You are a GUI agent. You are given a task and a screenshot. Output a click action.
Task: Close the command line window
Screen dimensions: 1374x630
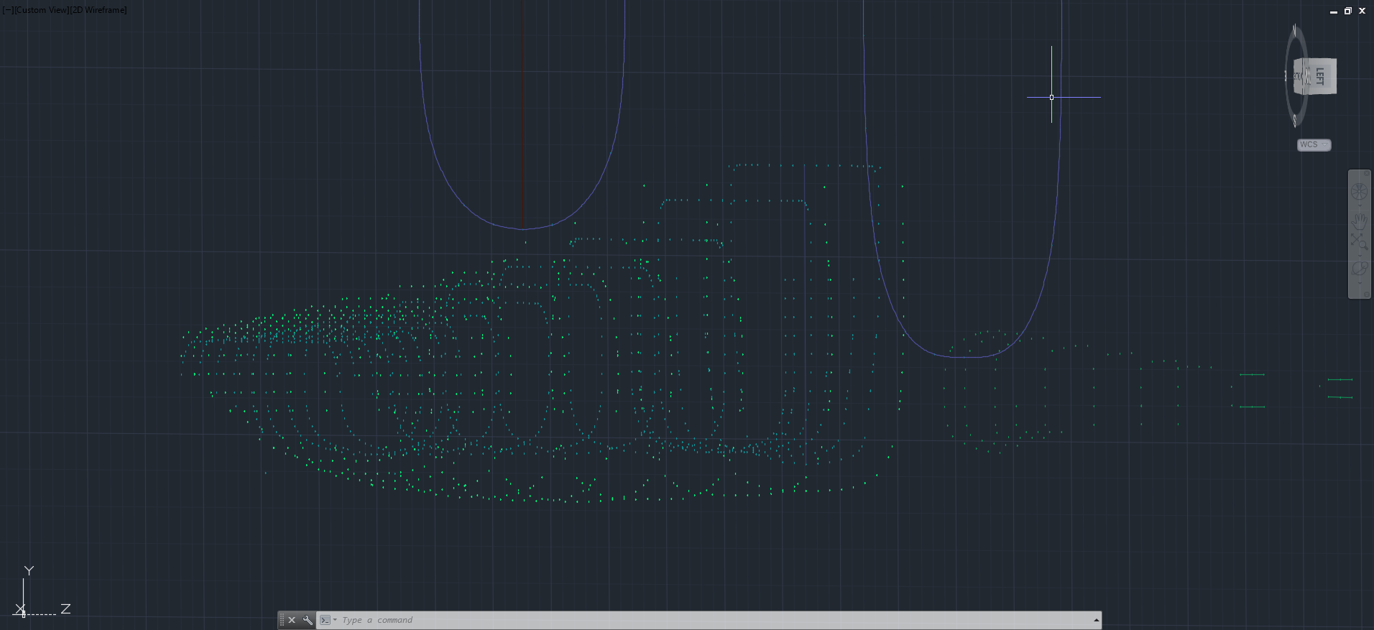click(x=292, y=620)
